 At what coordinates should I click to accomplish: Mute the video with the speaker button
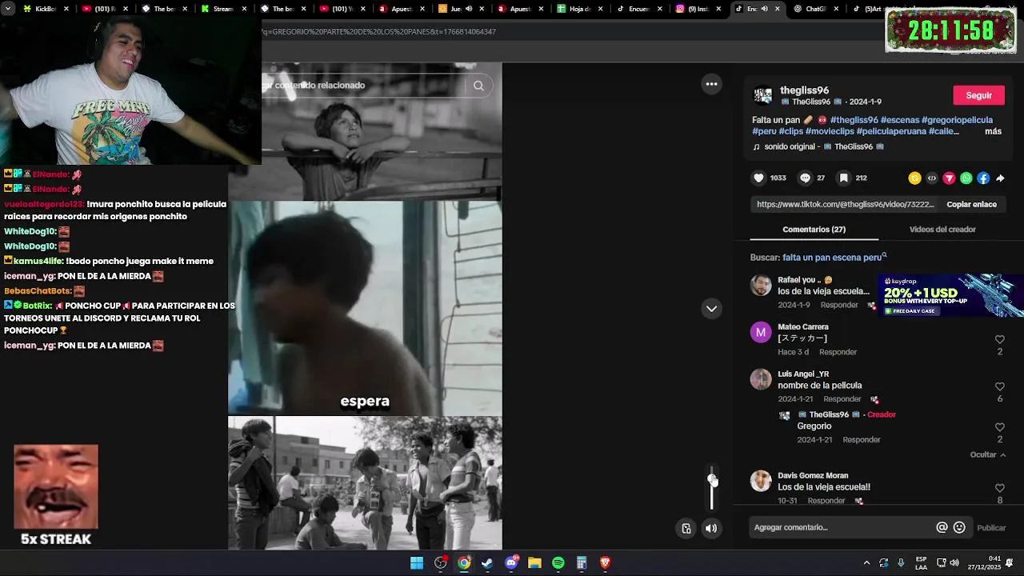pyautogui.click(x=711, y=528)
